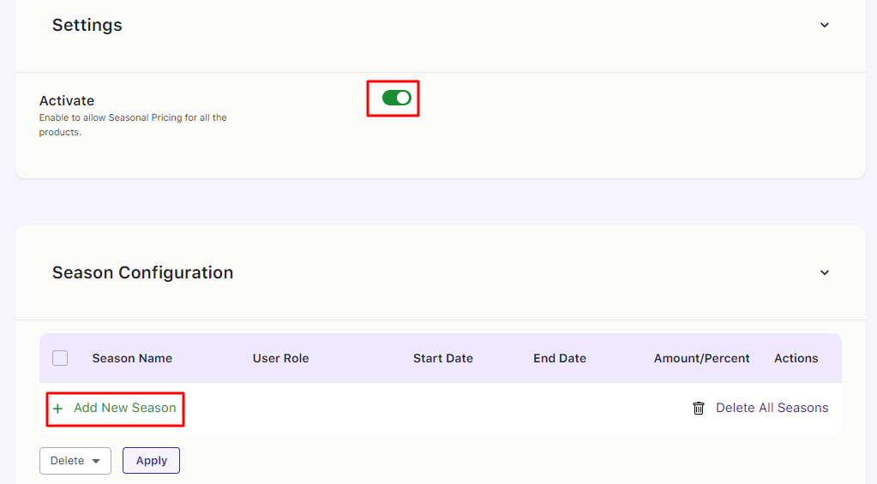Click the trash can icon
This screenshot has width=877, height=484.
coord(699,409)
